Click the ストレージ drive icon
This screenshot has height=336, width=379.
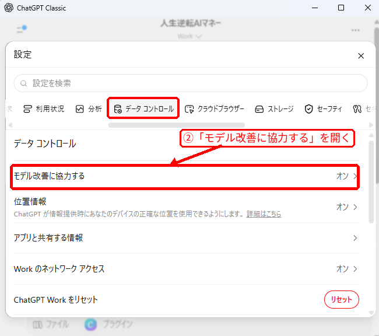259,109
